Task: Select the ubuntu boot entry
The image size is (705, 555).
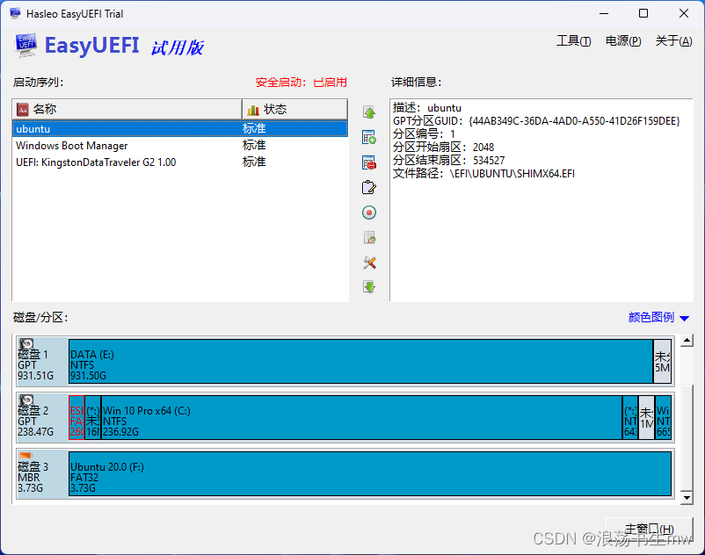Action: pyautogui.click(x=180, y=129)
